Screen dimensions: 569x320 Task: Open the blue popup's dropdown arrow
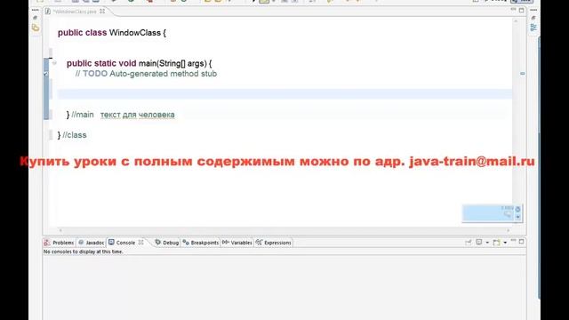[x=517, y=217]
